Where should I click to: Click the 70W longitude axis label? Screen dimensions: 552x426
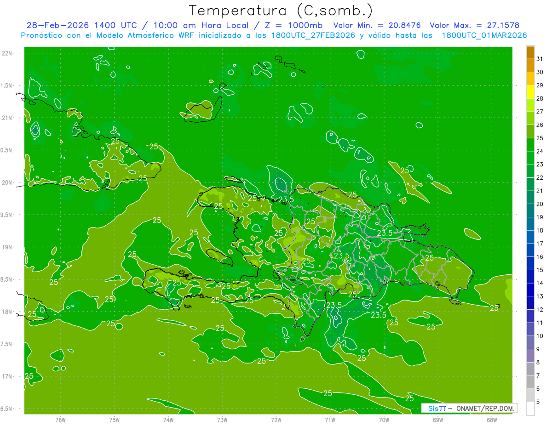pyautogui.click(x=384, y=420)
